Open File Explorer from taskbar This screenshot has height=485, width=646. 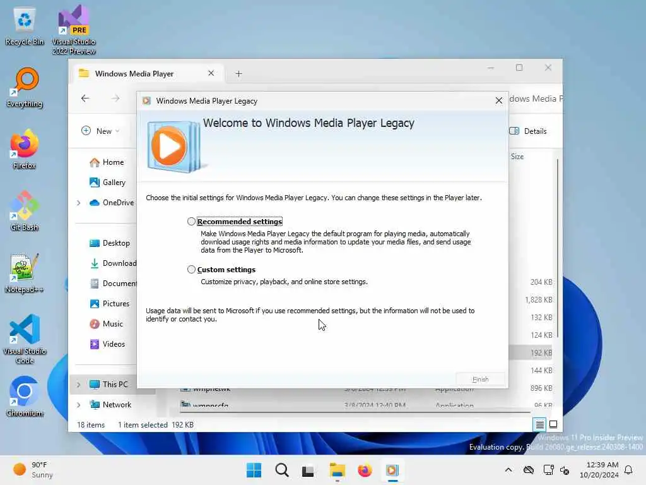point(337,470)
